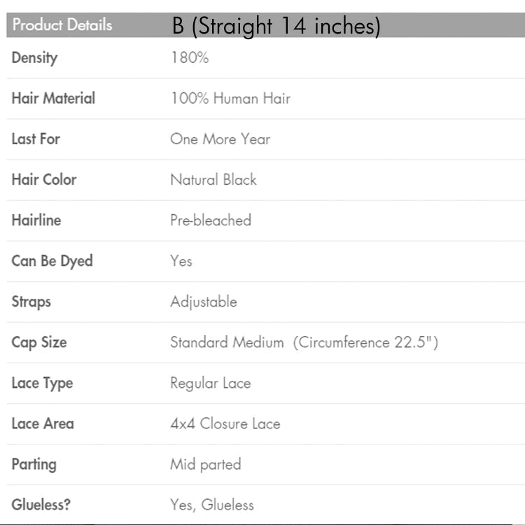The image size is (525, 525).
Task: Click the One More Year value
Action: point(220,139)
